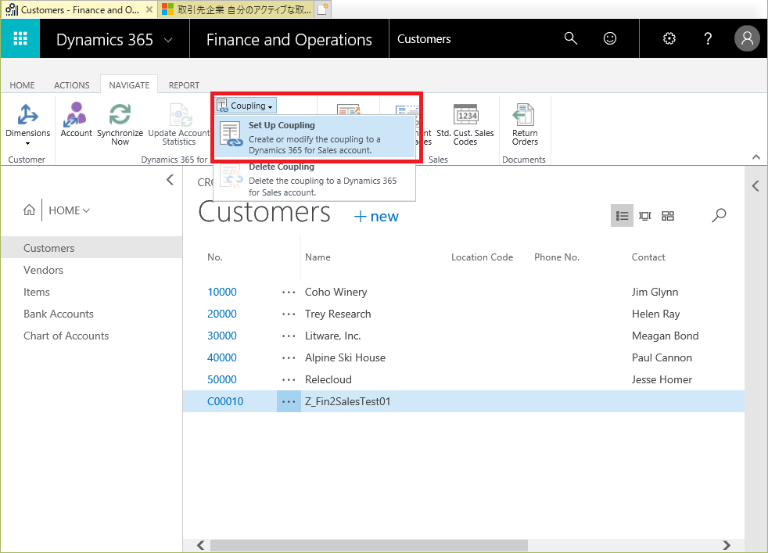Click Update Account Statistics icon
This screenshot has width=768, height=553.
point(179,124)
